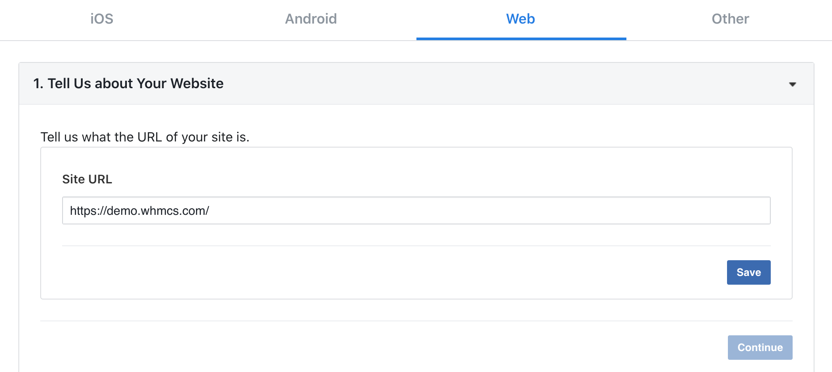Click the Save button
Screen dimensions: 832x372
click(748, 272)
